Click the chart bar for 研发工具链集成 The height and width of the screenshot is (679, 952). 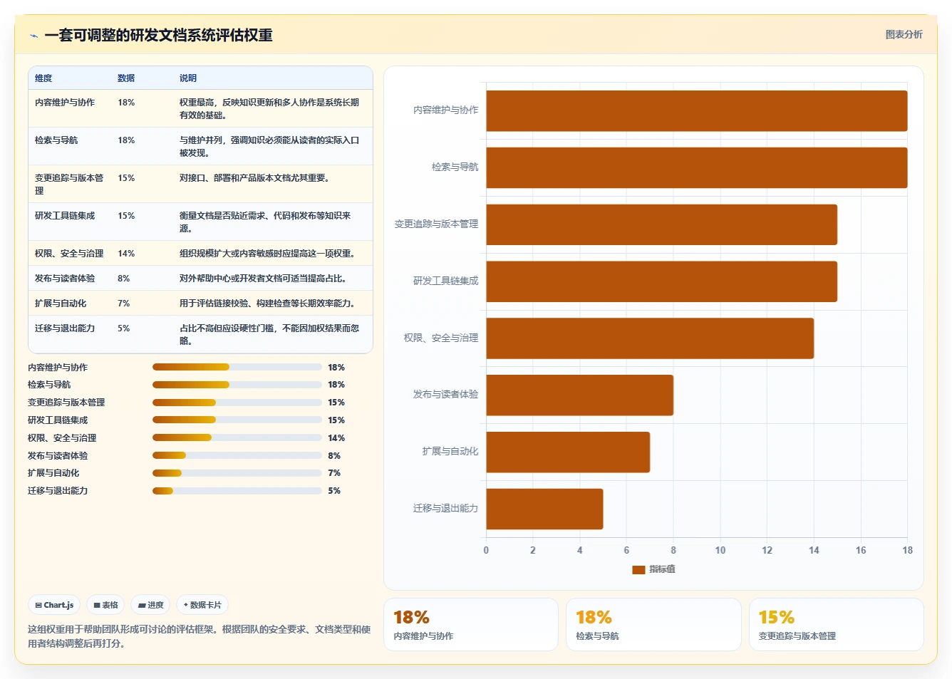tap(662, 281)
